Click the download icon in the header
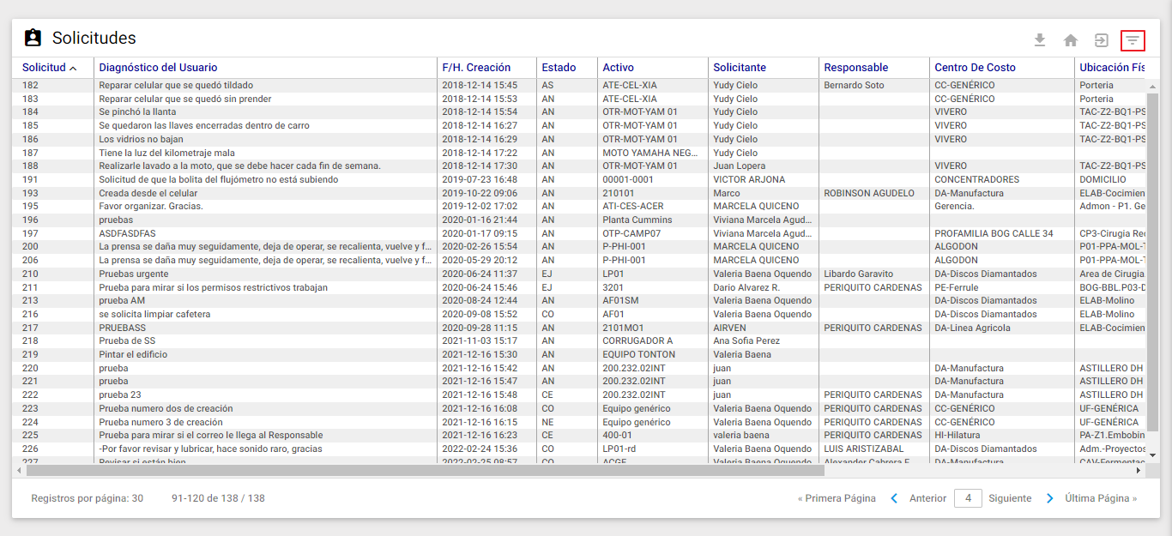Image resolution: width=1172 pixels, height=536 pixels. click(1040, 40)
